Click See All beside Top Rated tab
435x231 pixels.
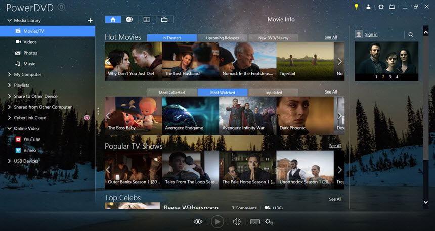pyautogui.click(x=331, y=92)
